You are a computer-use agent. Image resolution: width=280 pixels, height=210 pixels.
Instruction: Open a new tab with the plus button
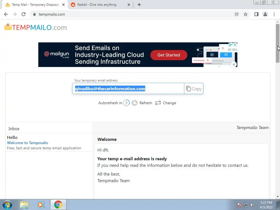coord(139,5)
